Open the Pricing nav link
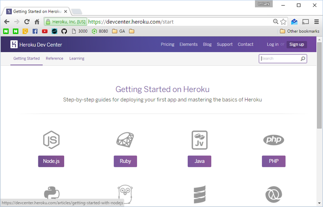This screenshot has height=207, width=323. (x=168, y=44)
